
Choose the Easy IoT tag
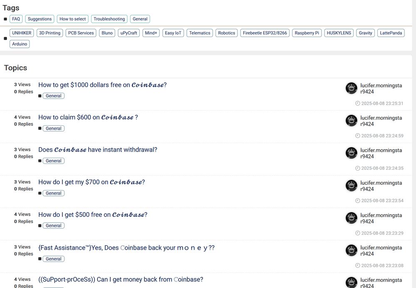pyautogui.click(x=173, y=33)
